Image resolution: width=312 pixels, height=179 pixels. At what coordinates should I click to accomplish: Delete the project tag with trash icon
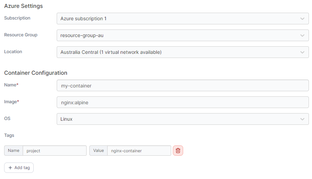pos(178,151)
